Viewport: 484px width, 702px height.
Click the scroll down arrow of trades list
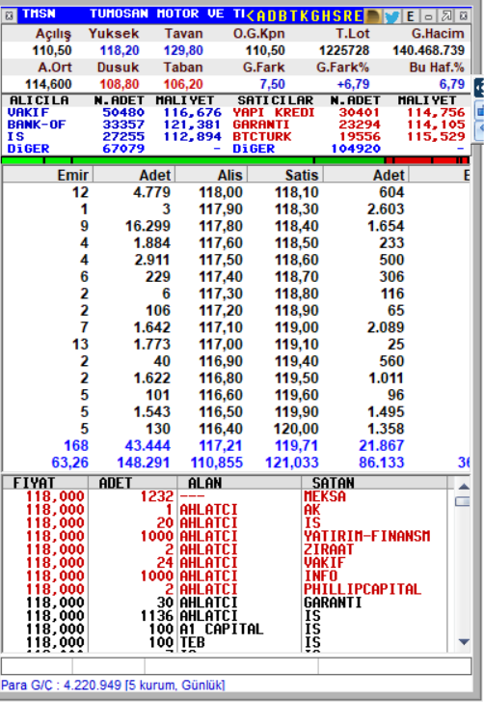[x=464, y=642]
